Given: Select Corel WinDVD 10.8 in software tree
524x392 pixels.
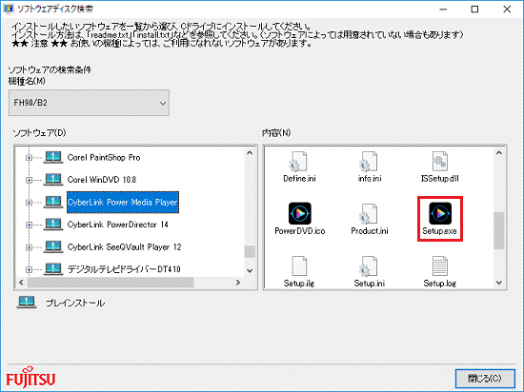Looking at the screenshot, I should point(102,180).
